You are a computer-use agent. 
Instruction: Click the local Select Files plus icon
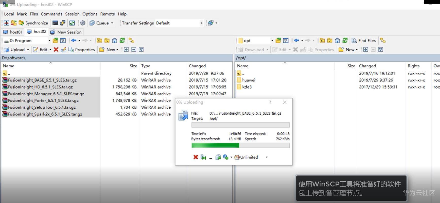(126, 50)
